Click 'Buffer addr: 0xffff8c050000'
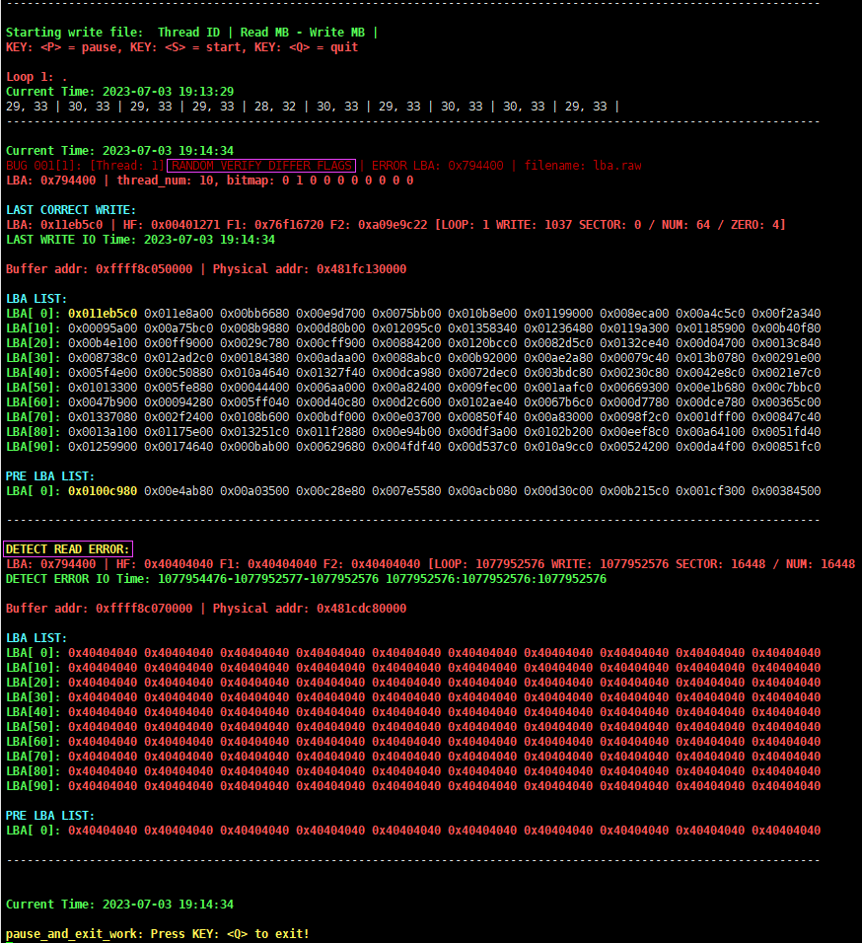Image resolution: width=862 pixels, height=943 pixels. (x=100, y=269)
